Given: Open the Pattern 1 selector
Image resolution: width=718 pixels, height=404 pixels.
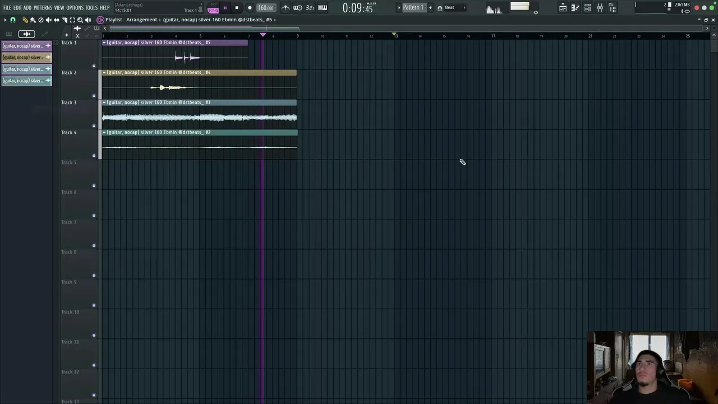Looking at the screenshot, I should click(x=414, y=7).
